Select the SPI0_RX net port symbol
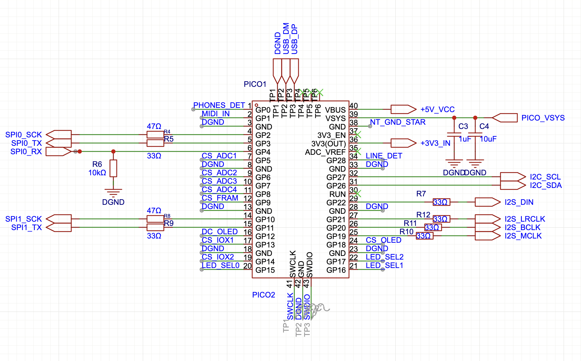The height and width of the screenshot is (361, 581). [58, 151]
